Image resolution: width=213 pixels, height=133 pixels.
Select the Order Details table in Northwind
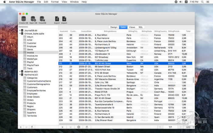coord(33,97)
